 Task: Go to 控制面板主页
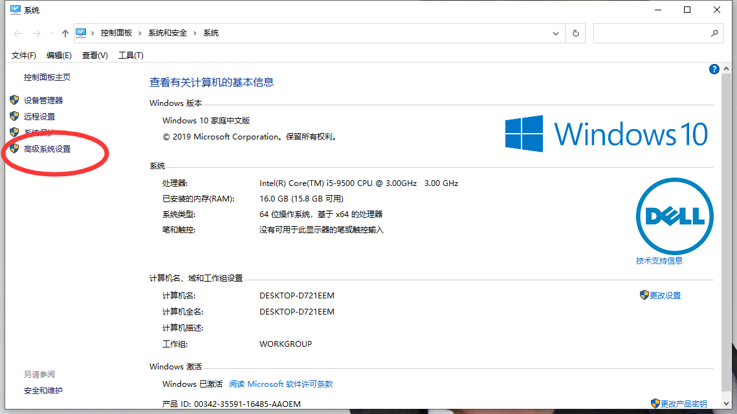tap(47, 78)
